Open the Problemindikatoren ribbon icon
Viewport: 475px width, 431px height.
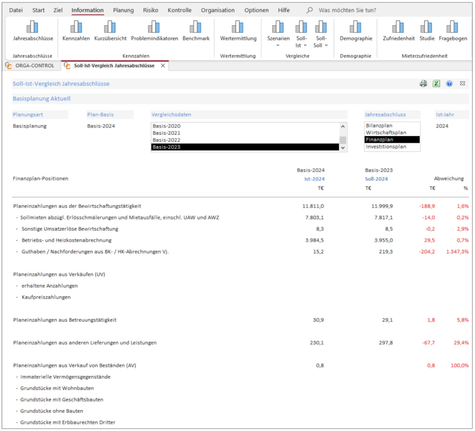pyautogui.click(x=154, y=27)
